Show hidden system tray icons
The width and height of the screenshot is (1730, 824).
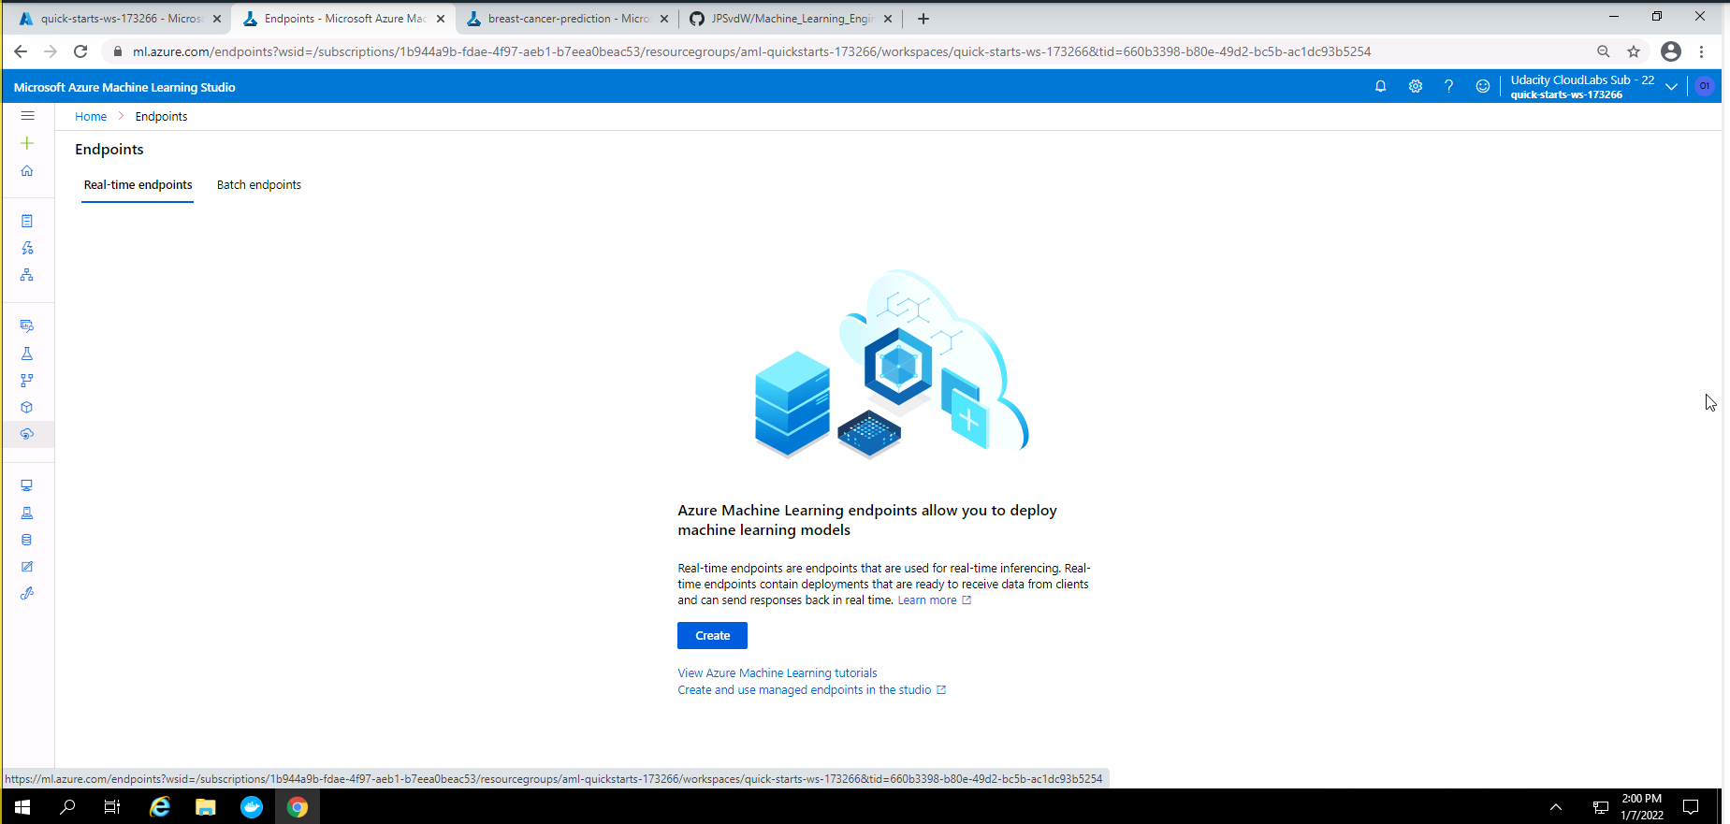(1556, 806)
